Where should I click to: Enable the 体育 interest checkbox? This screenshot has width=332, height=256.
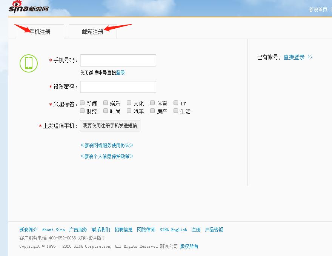(152, 102)
